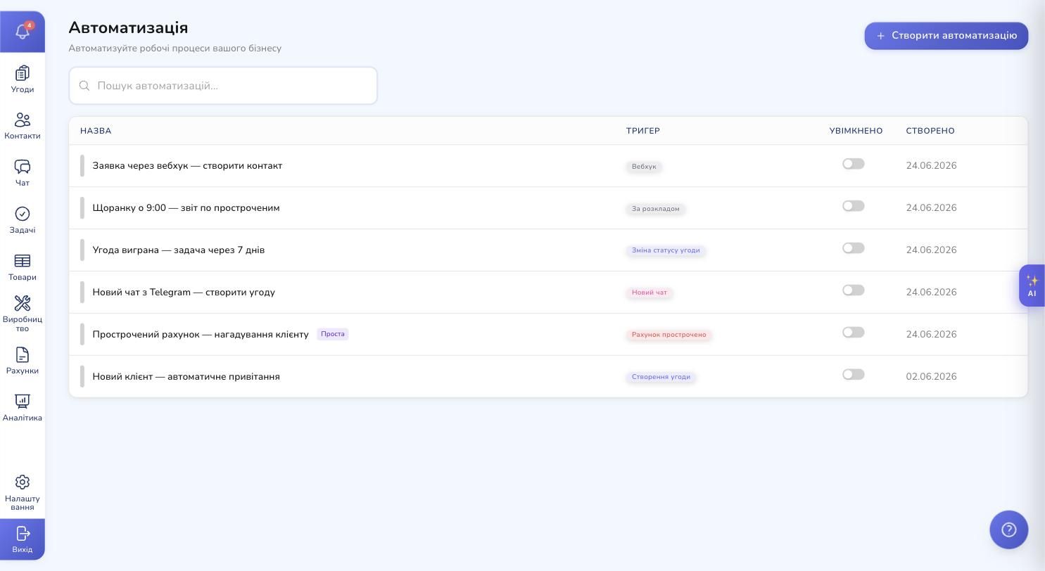Click the search magnifier icon

[84, 86]
